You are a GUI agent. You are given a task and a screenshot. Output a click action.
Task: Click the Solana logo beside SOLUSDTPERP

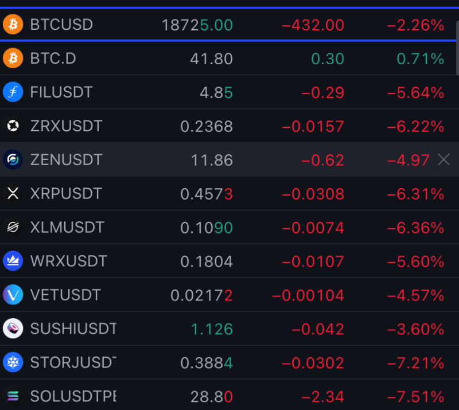click(x=13, y=396)
